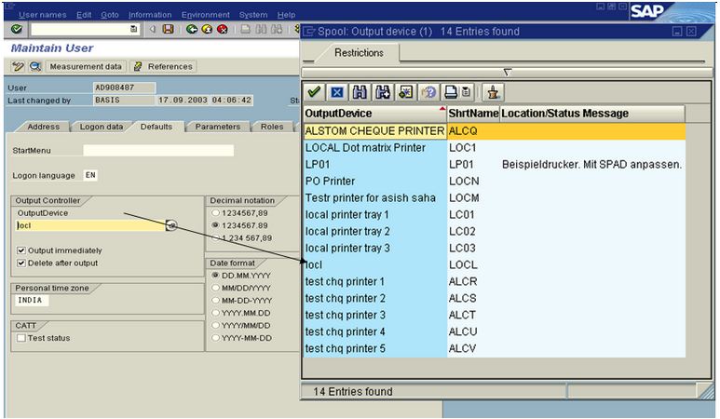Click the question mark help icon in Spool popup
The width and height of the screenshot is (720, 419).
coord(428,92)
